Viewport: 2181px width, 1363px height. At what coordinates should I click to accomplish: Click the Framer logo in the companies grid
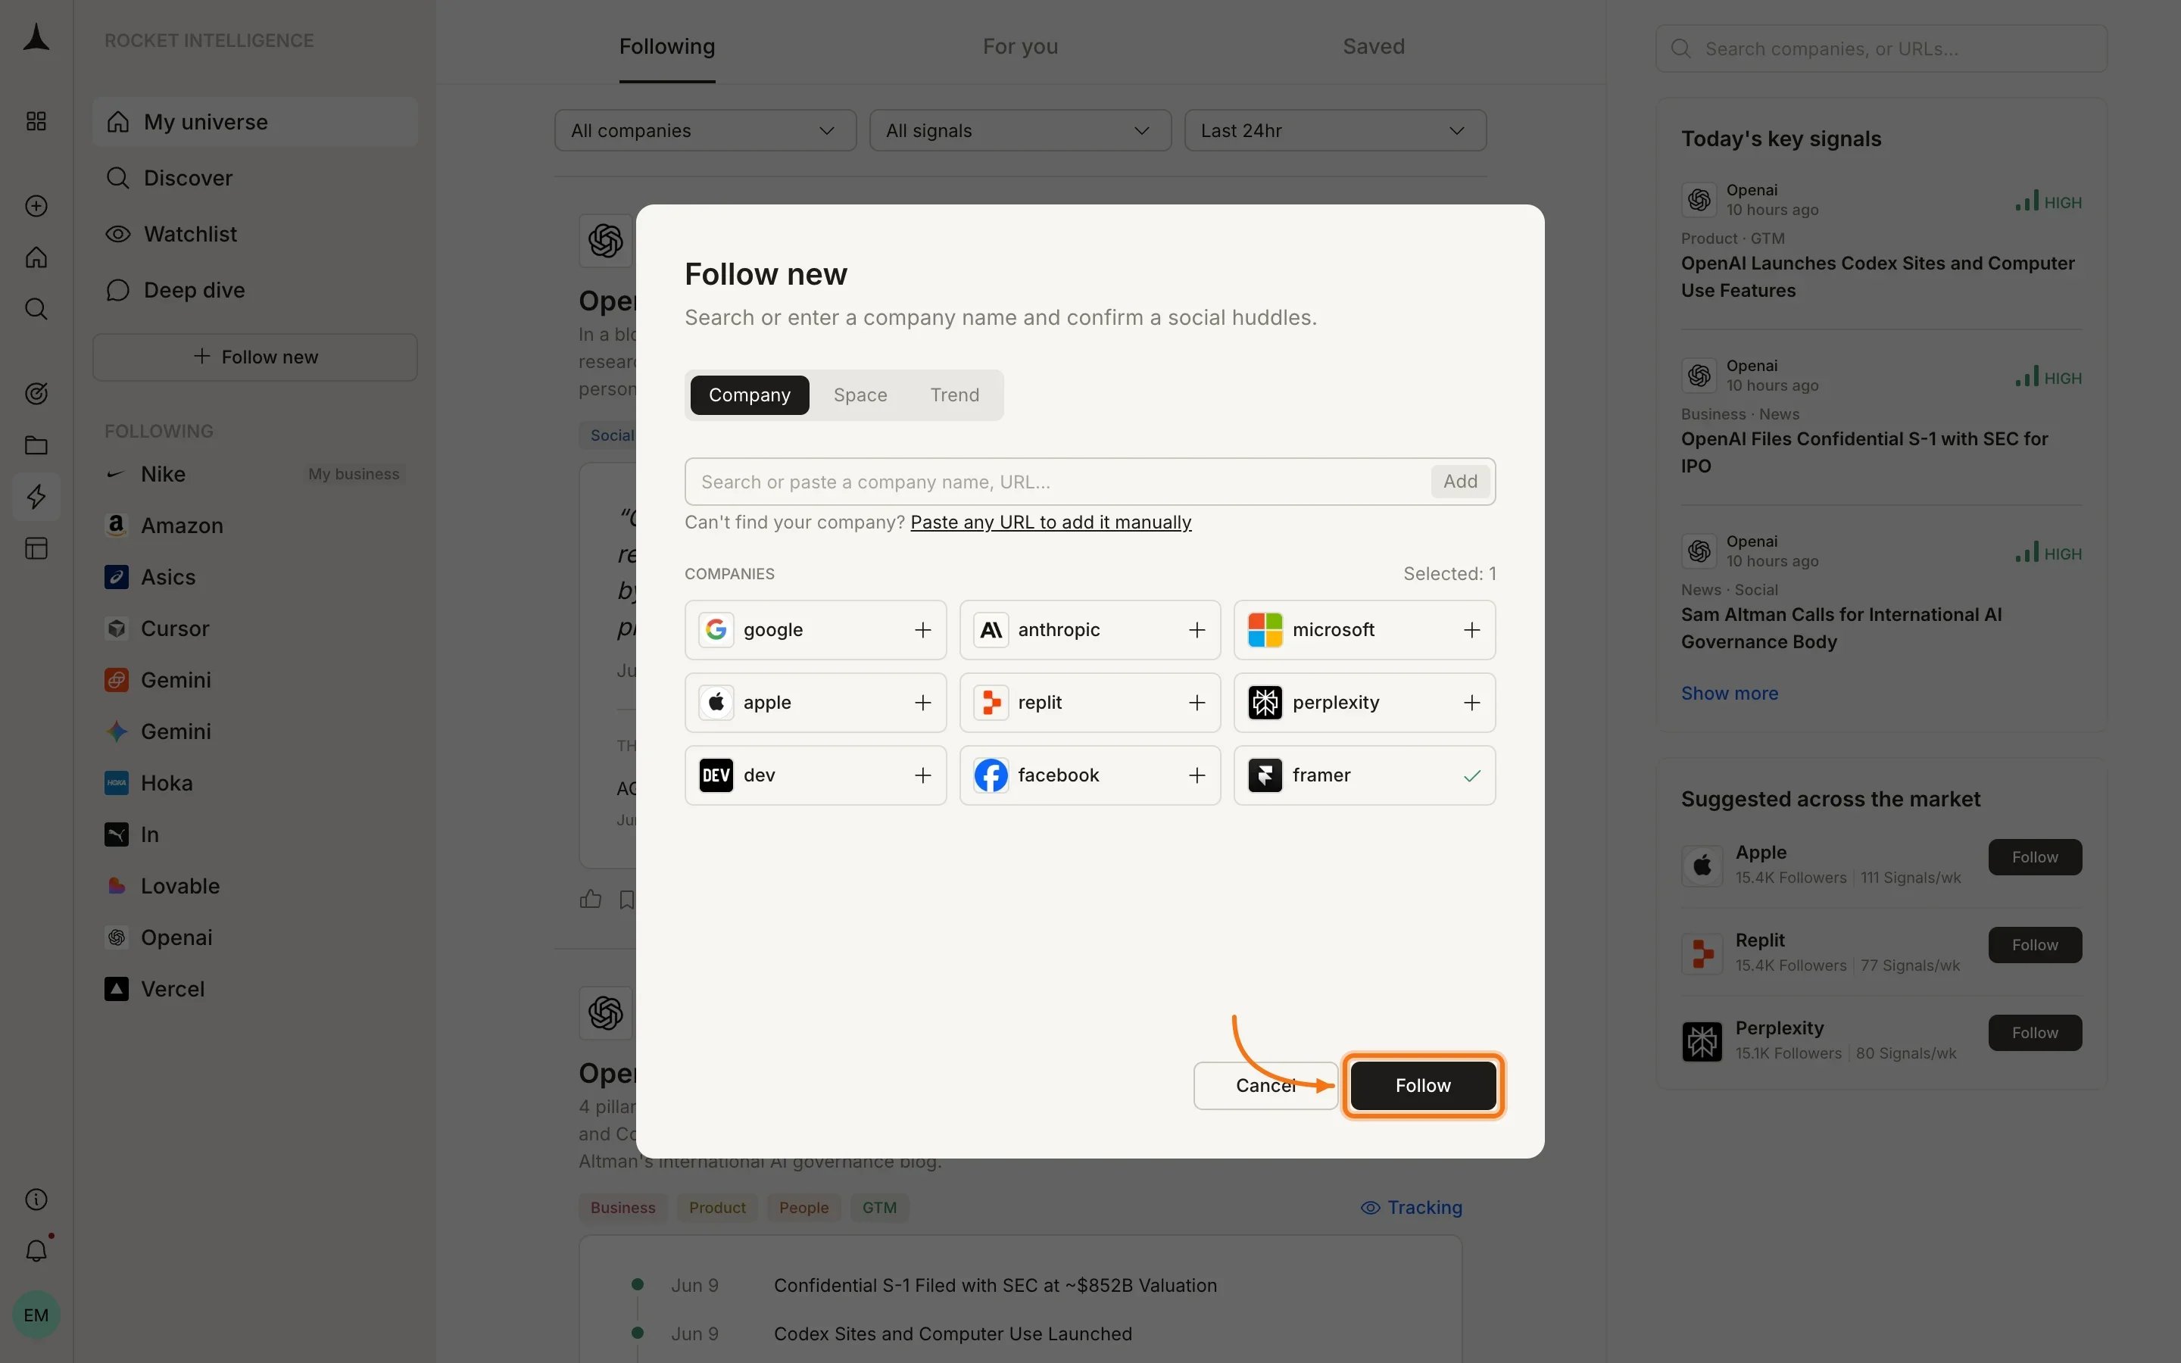point(1265,775)
